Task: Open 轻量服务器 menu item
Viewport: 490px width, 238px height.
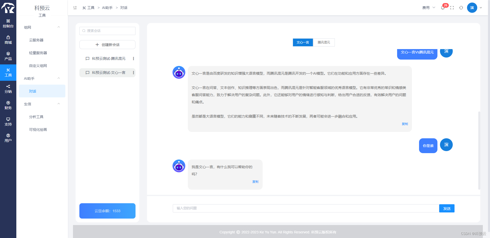Action: click(42, 53)
